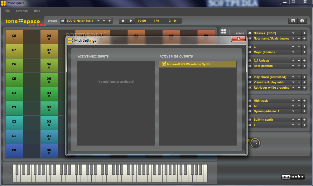Open the Note name/Scale degree dropdown
The width and height of the screenshot is (313, 186).
click(274, 39)
